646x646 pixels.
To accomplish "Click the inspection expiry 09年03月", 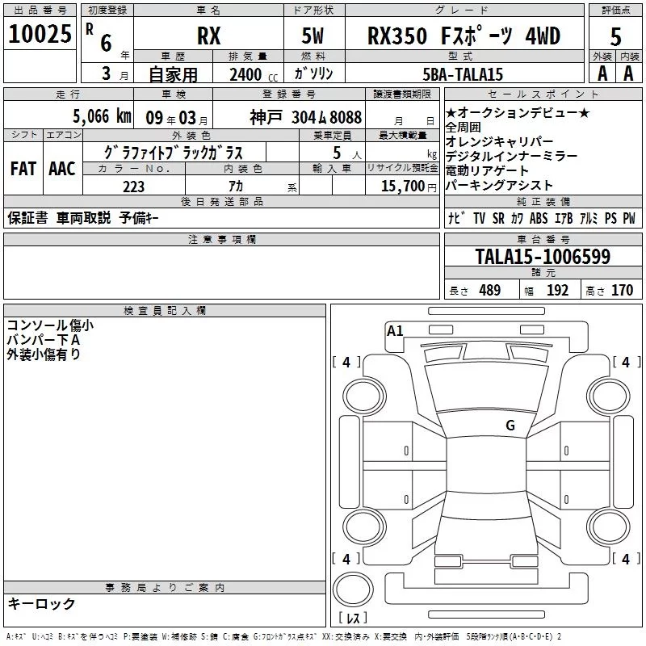I will (177, 118).
